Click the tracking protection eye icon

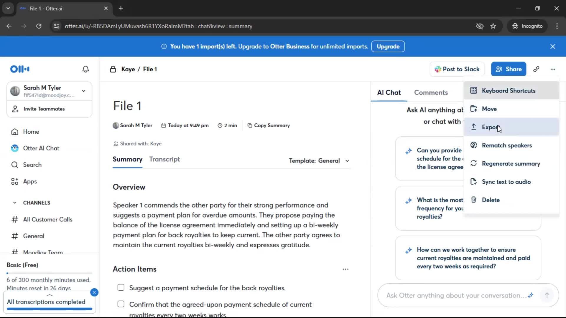(480, 26)
